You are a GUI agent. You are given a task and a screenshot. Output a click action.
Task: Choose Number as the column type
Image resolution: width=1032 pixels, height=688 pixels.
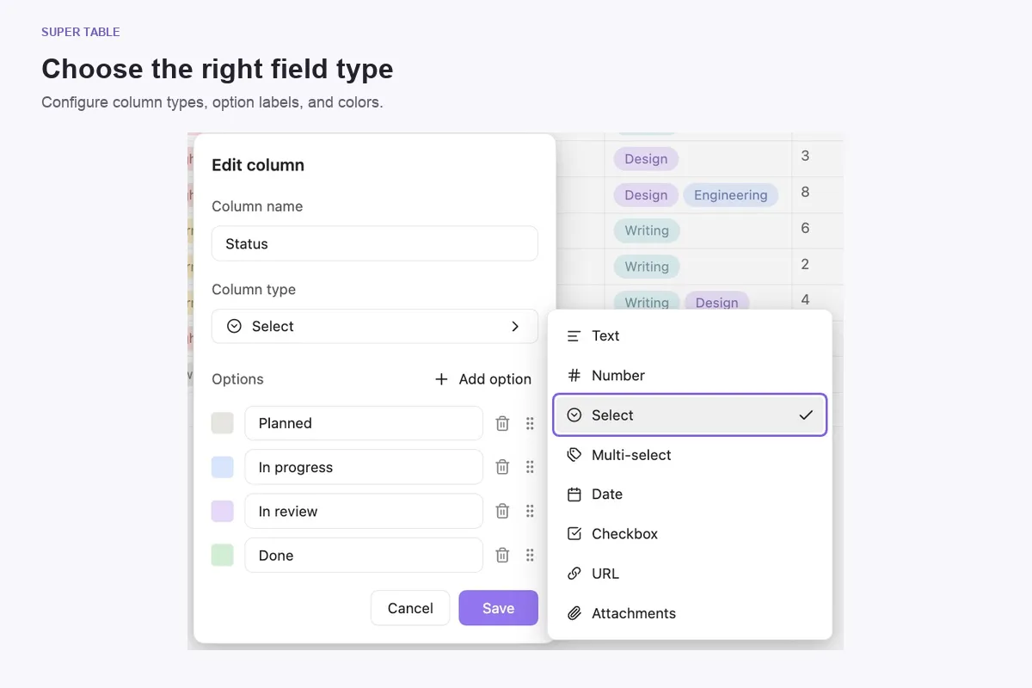[690, 376]
